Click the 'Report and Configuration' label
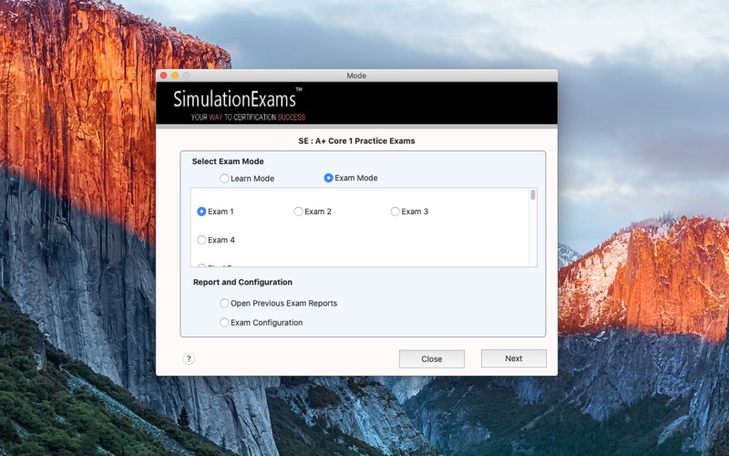This screenshot has height=456, width=729. (x=242, y=282)
